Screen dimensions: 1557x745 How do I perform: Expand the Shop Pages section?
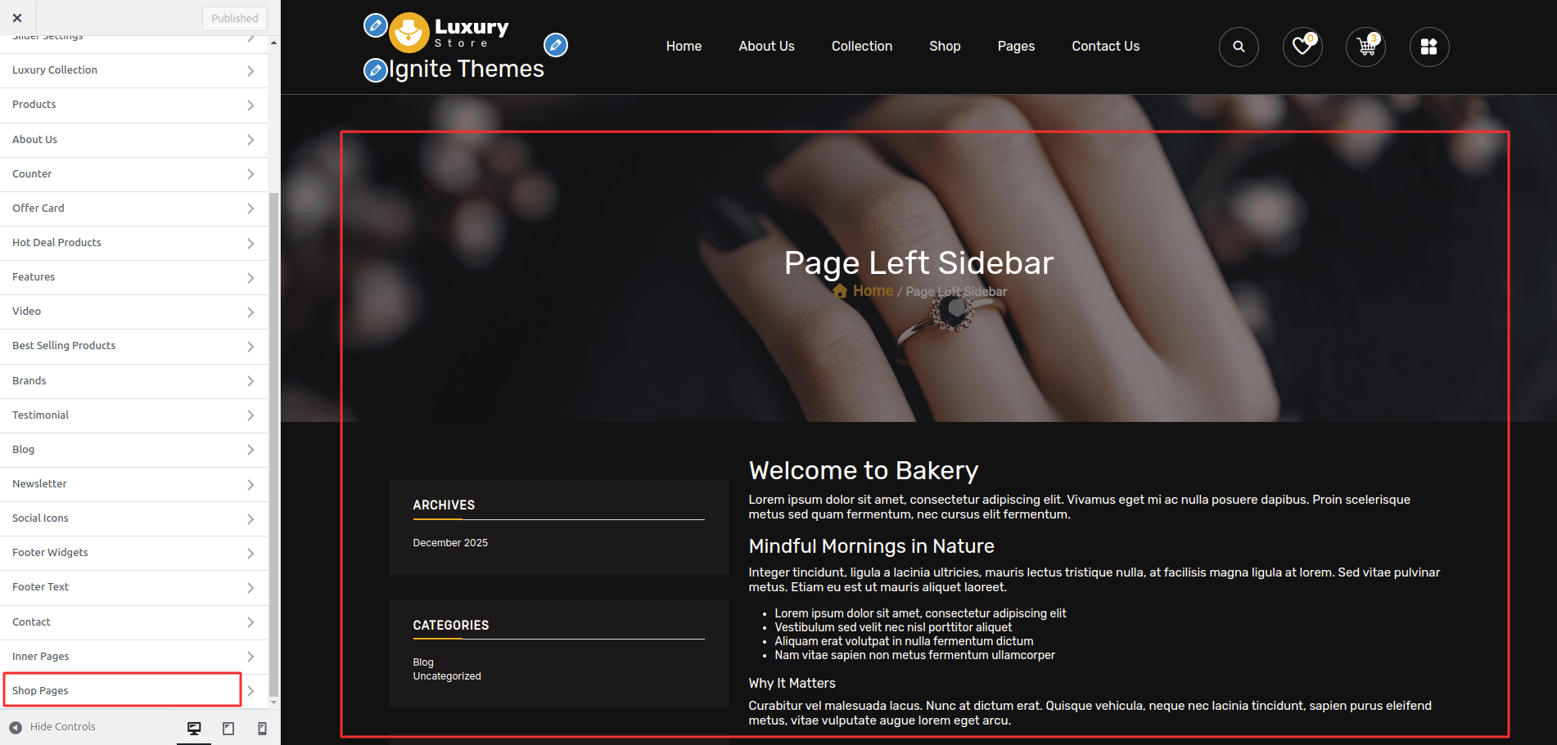tap(133, 690)
